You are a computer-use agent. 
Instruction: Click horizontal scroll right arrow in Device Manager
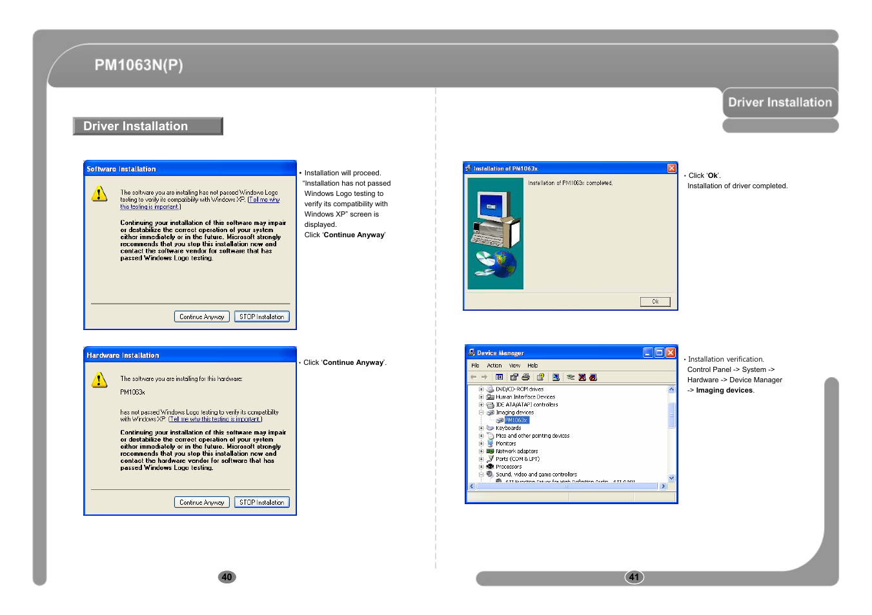tap(663, 486)
